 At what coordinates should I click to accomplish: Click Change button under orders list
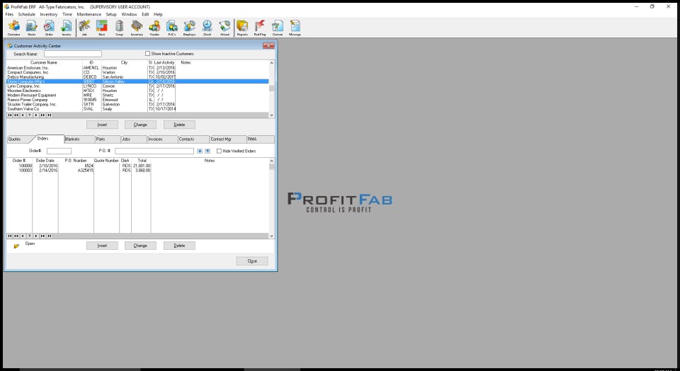[x=140, y=246]
